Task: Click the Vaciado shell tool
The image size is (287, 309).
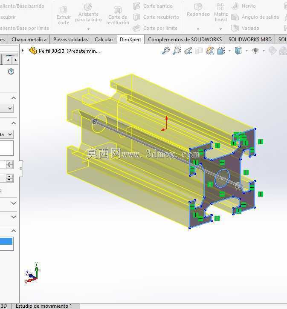Action: tap(245, 28)
